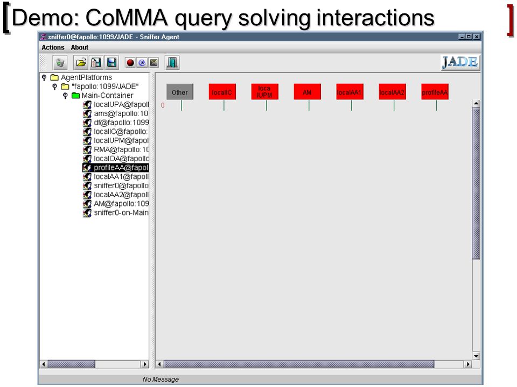Image resolution: width=517 pixels, height=387 pixels.
Task: Click the red AM agent box
Action: [308, 92]
